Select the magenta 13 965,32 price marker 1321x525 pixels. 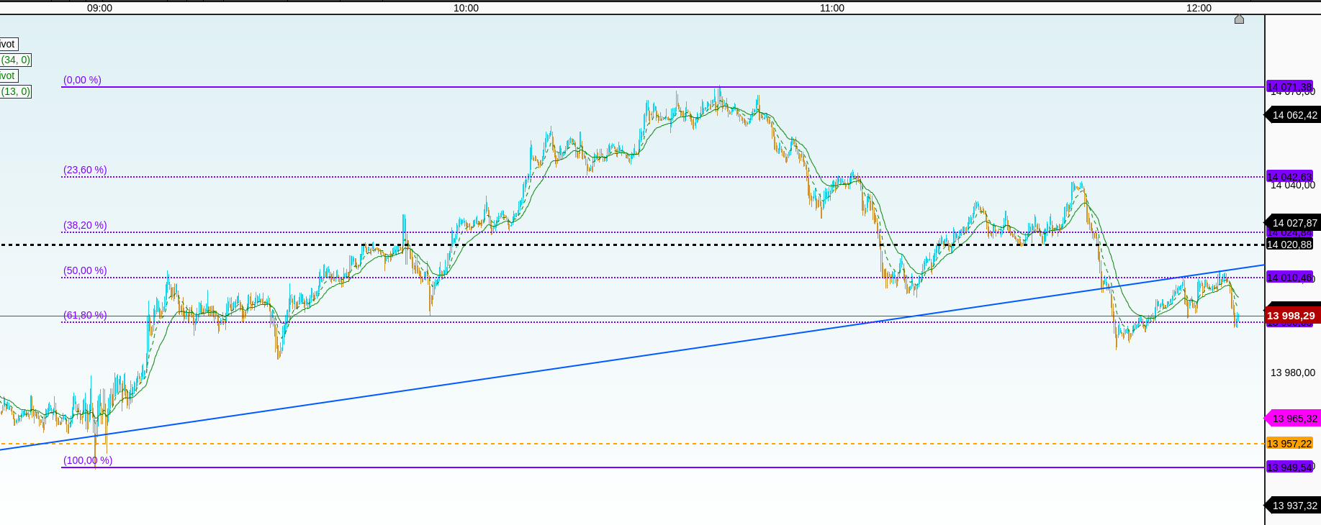click(1292, 419)
